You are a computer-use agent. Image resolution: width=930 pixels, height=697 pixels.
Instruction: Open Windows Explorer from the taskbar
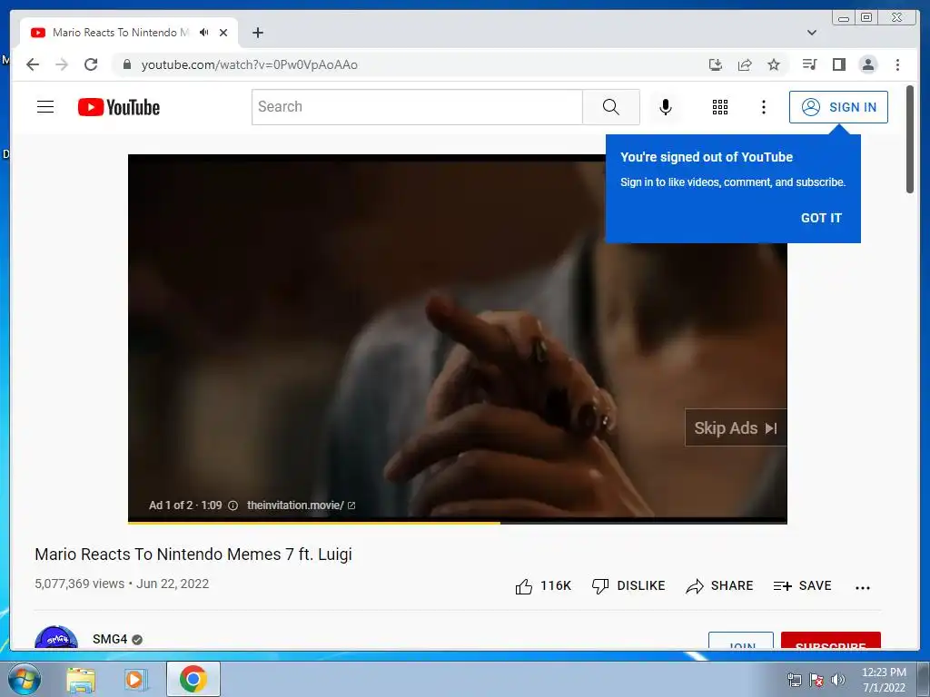tap(81, 679)
